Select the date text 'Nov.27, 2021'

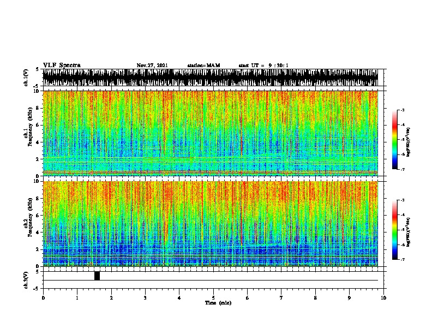(x=152, y=65)
